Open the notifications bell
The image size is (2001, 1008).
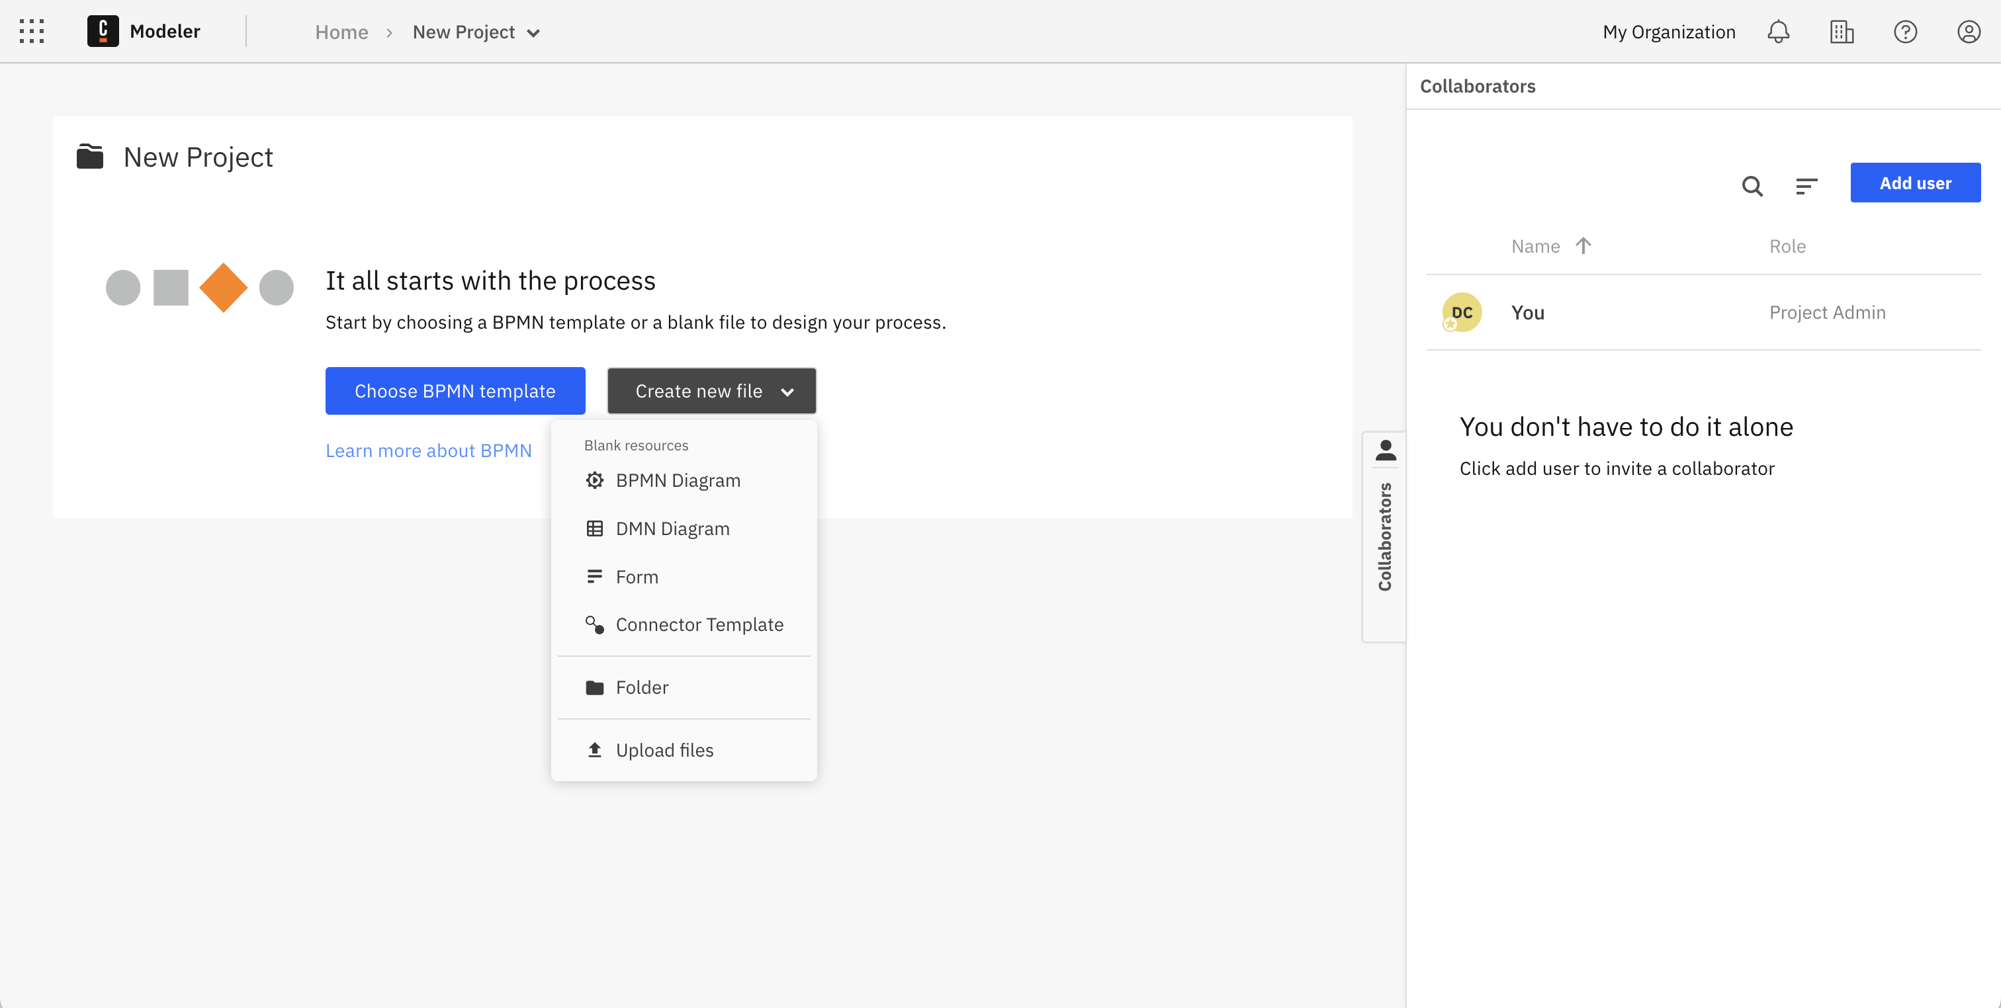coord(1778,32)
